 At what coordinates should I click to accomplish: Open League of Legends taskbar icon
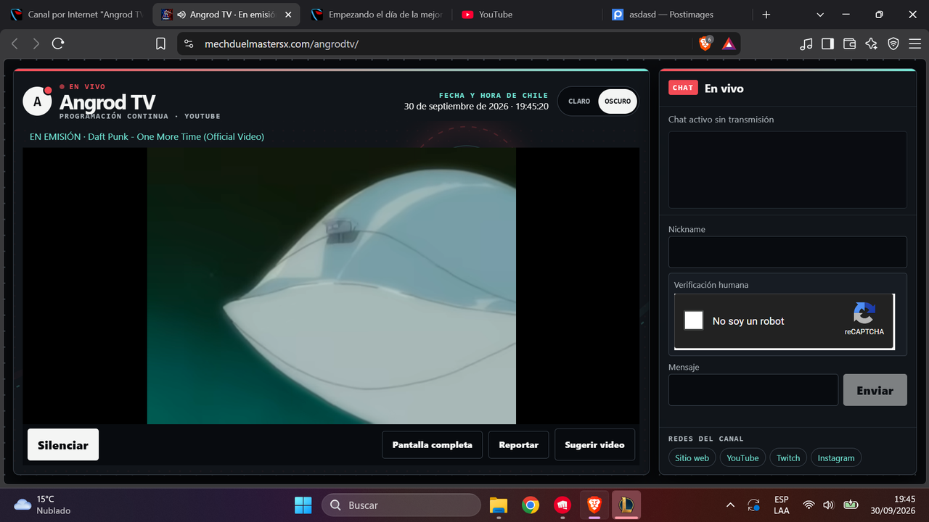pyautogui.click(x=626, y=505)
